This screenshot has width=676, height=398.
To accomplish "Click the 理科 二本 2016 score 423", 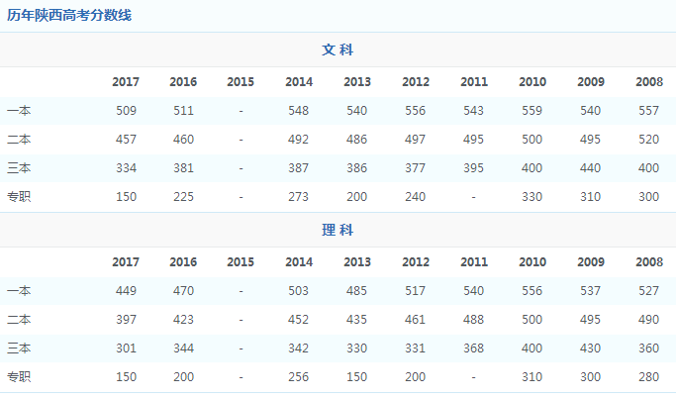I will tap(183, 320).
